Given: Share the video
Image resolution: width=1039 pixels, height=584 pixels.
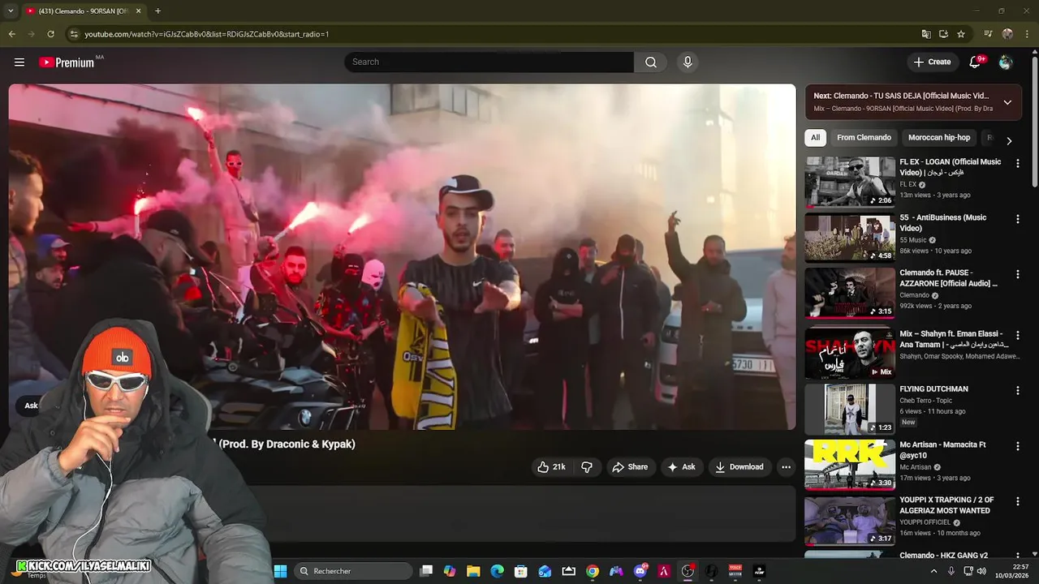Looking at the screenshot, I should (630, 467).
